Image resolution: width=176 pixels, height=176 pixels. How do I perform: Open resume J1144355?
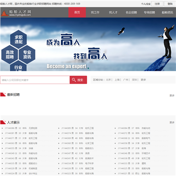pos(19,149)
